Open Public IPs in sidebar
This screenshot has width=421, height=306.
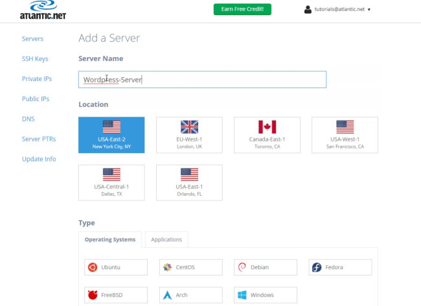pos(36,99)
